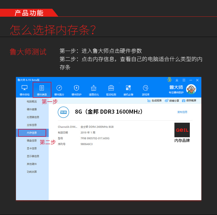The width and height of the screenshot is (217, 215).
Task: Click the 8G（金邦 DDR3 1600MHz）heading
Action: 109,112
